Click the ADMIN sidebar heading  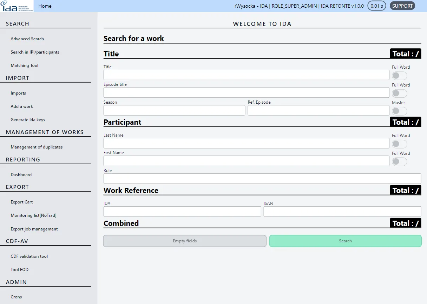(x=17, y=282)
